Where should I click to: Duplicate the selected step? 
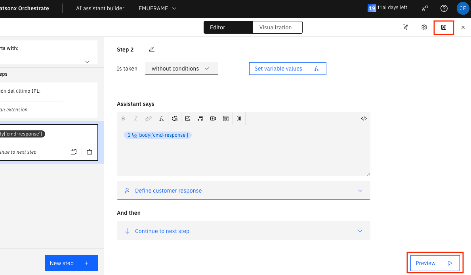(74, 152)
